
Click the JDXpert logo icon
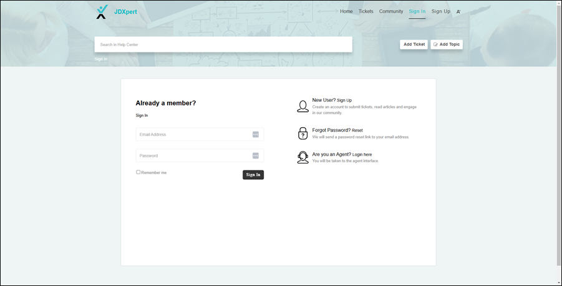[x=102, y=12]
